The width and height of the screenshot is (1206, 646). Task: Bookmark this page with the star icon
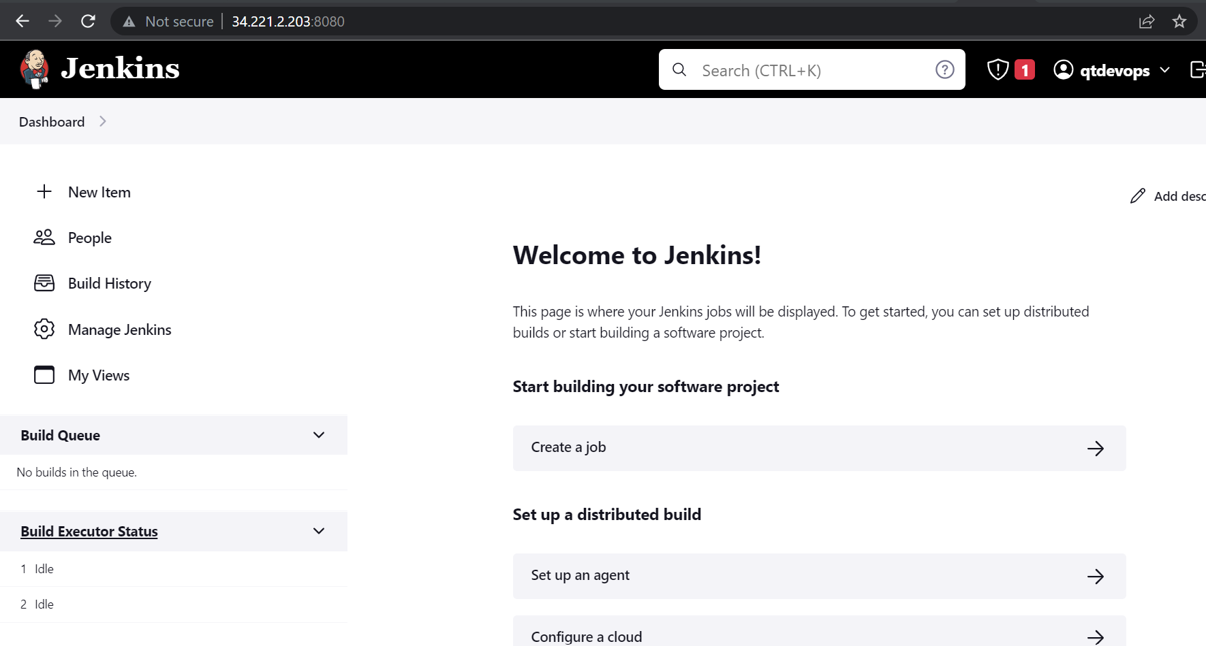(x=1179, y=21)
